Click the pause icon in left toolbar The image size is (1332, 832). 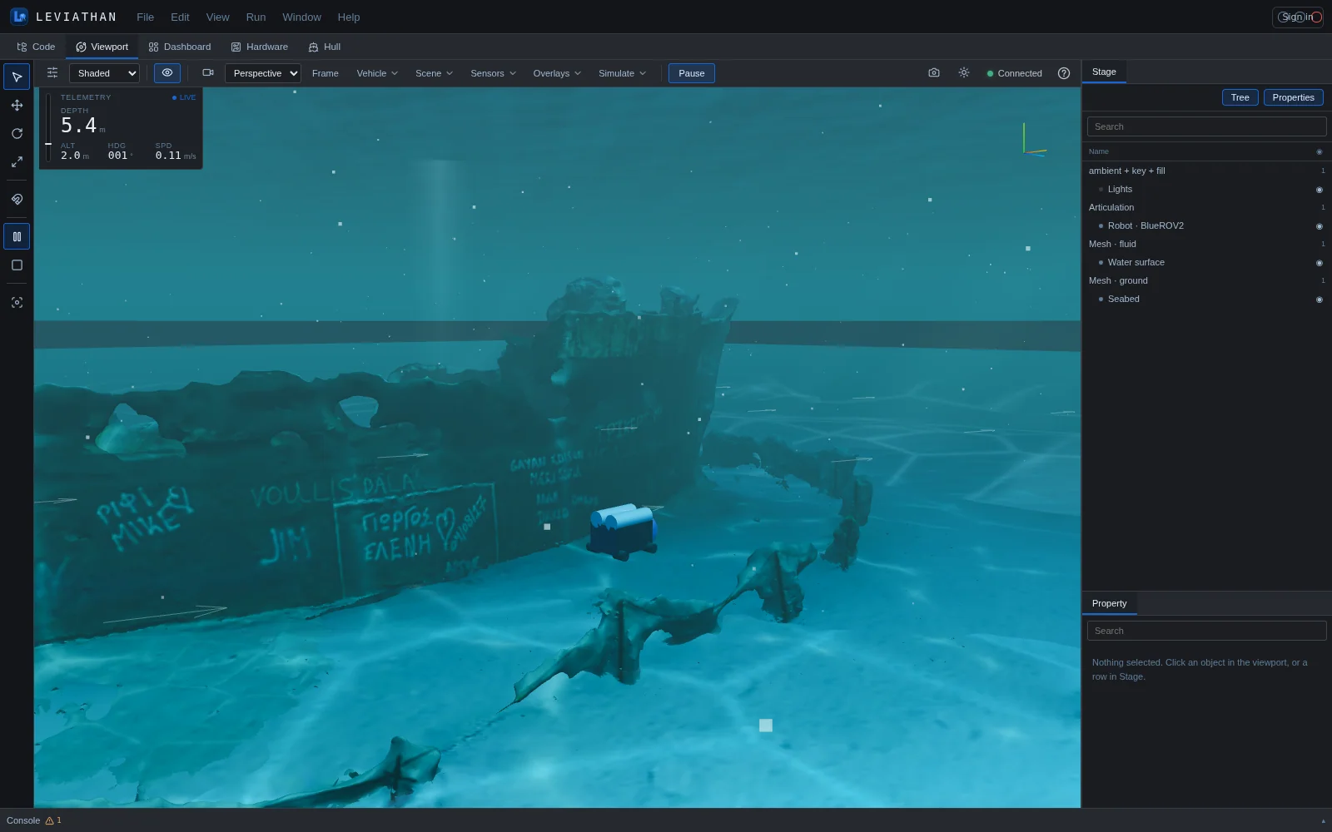tap(17, 236)
